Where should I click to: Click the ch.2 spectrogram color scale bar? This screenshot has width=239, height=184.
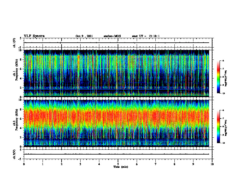click(218, 127)
